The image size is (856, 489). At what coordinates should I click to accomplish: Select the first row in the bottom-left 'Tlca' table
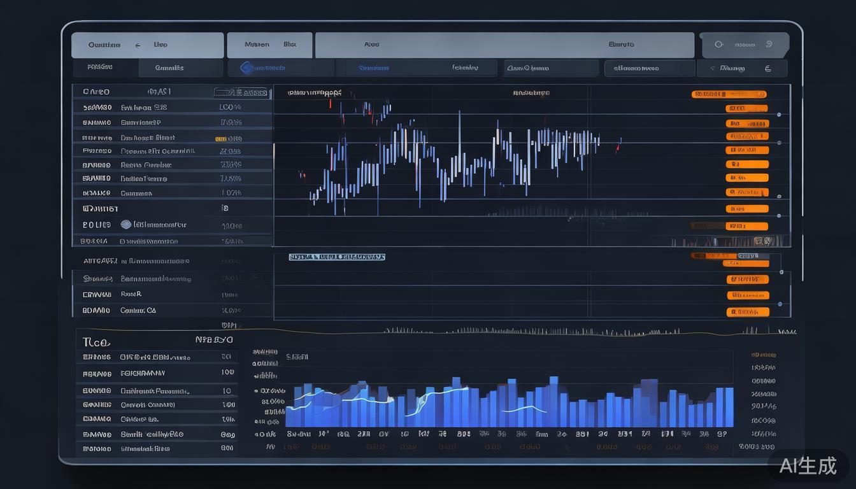click(156, 357)
